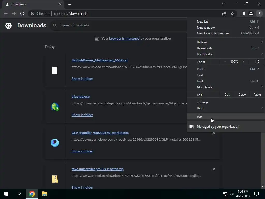Select New tab from the menu
Viewport: 265px width, 199px height.
[226, 22]
